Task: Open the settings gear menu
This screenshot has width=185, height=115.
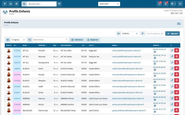Action: point(173,4)
